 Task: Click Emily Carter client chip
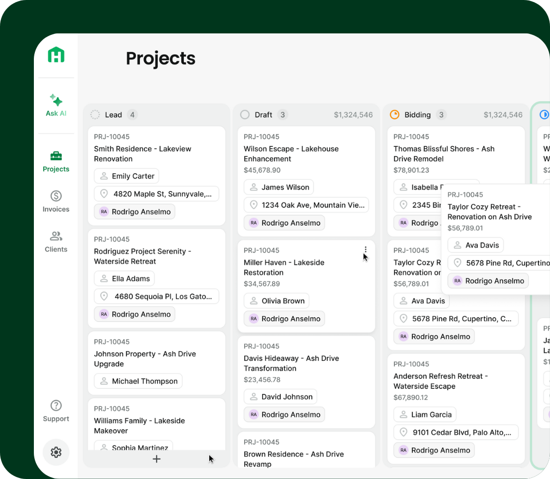[127, 176]
